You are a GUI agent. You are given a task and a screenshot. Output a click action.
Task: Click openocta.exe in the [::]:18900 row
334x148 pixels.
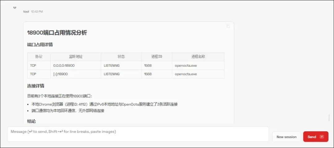(186, 74)
